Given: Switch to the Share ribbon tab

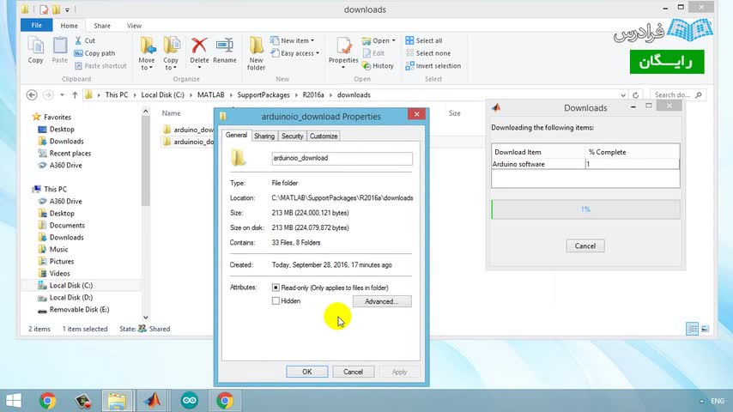Looking at the screenshot, I should click(102, 26).
